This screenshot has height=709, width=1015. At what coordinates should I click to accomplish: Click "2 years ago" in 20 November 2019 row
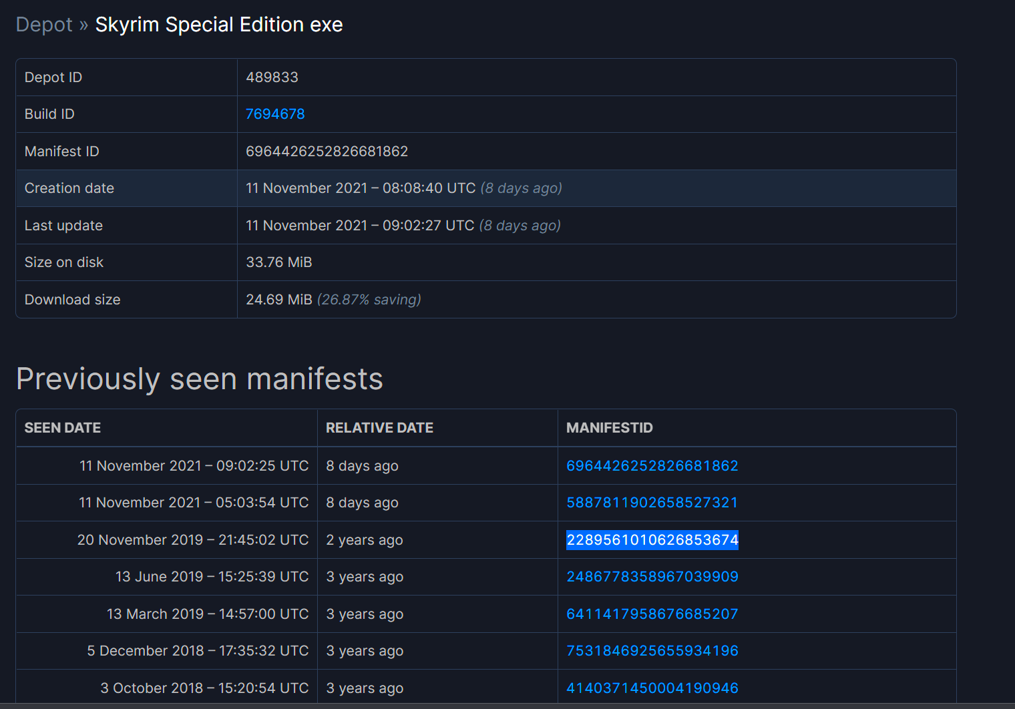pos(365,540)
